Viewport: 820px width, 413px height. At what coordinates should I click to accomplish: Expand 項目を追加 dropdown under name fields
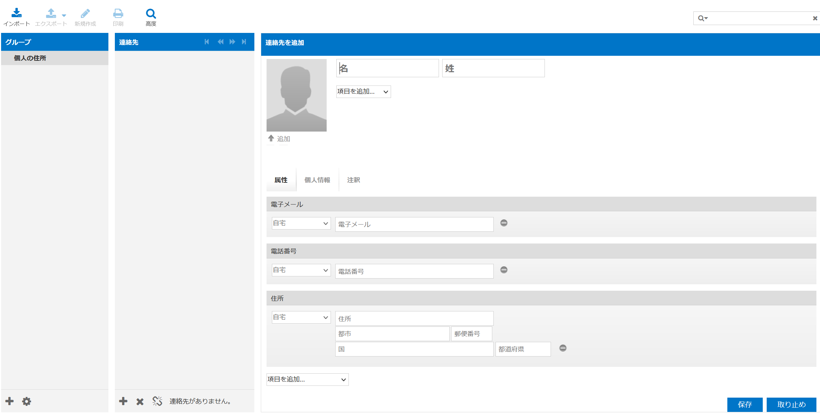point(363,92)
